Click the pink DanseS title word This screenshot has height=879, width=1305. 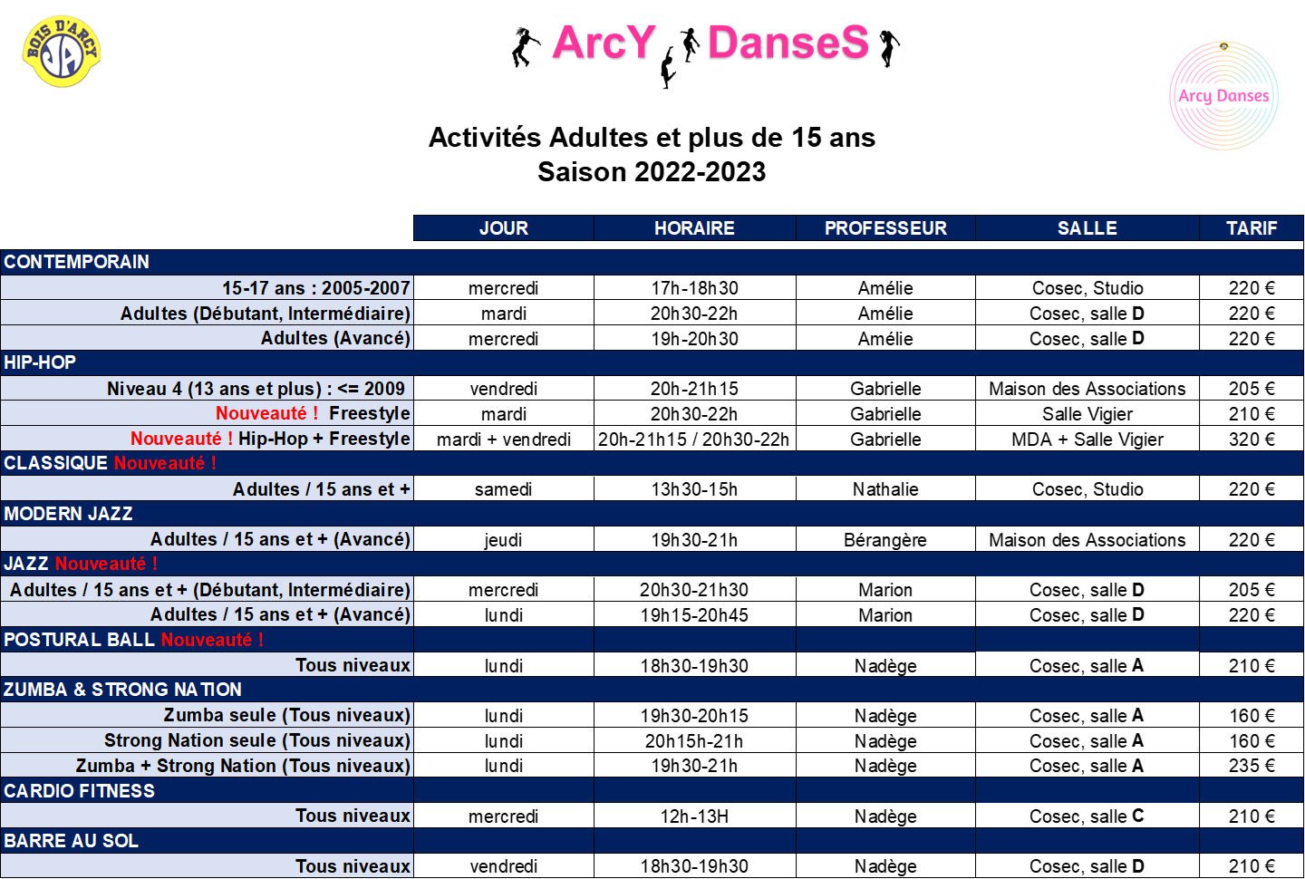coord(788,43)
